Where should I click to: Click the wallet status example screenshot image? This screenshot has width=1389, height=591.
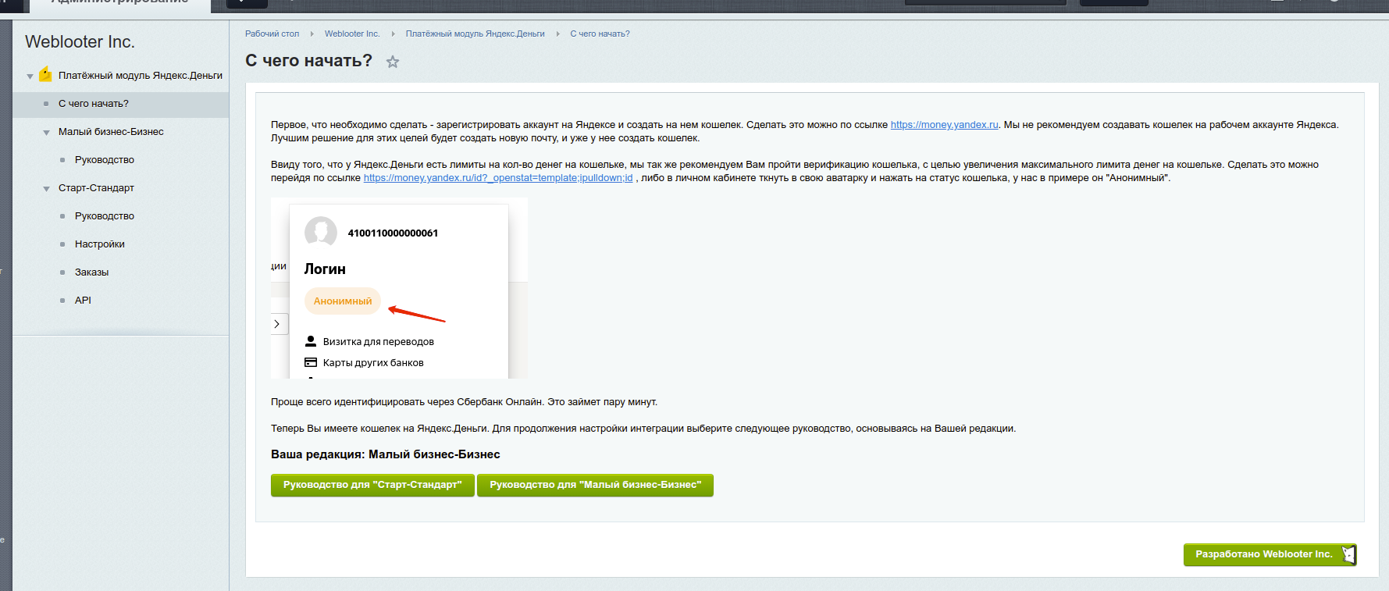pyautogui.click(x=399, y=288)
